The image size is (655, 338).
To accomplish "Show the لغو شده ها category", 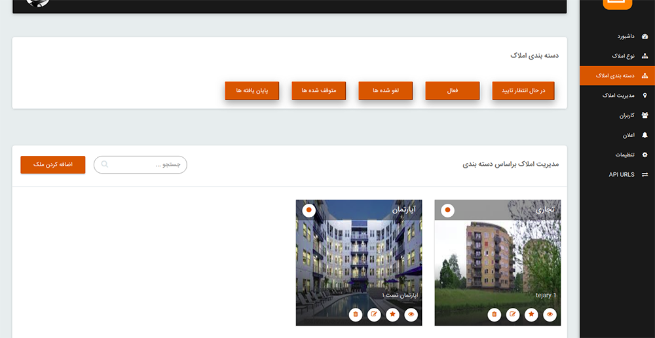I will pyautogui.click(x=385, y=90).
